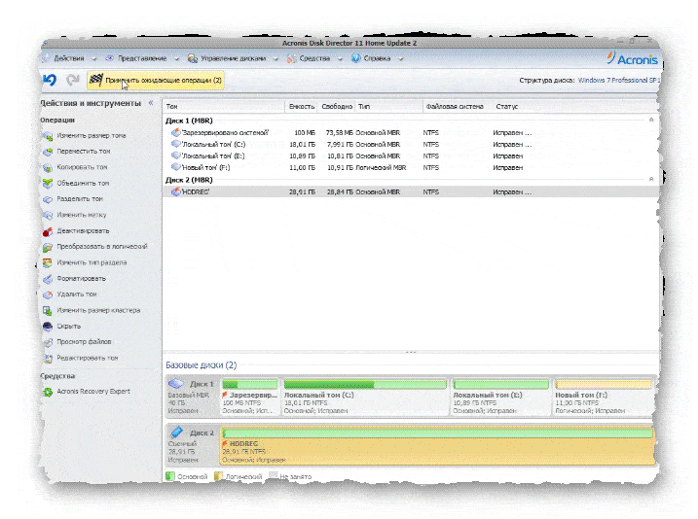The width and height of the screenshot is (698, 519).
Task: Apply pending operations (2) button
Action: [156, 80]
